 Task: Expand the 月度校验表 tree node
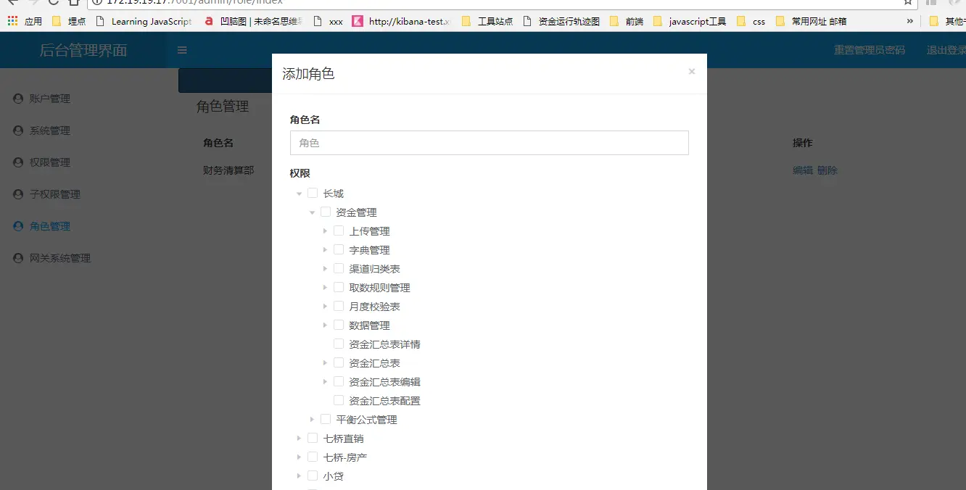tap(325, 307)
